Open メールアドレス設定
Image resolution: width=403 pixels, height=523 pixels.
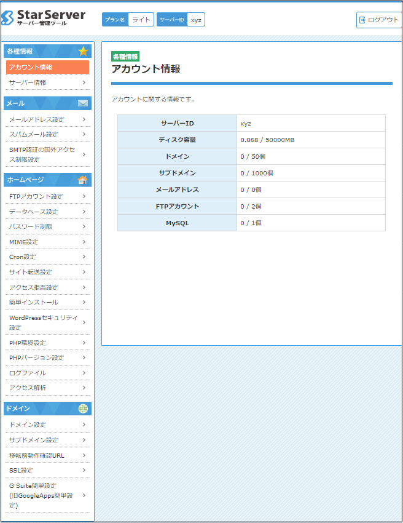(x=48, y=119)
